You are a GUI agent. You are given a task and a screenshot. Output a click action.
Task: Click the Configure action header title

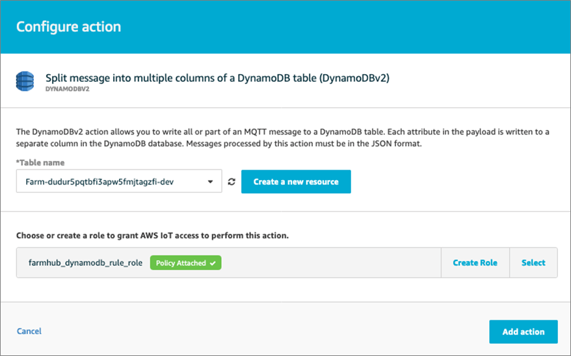(x=68, y=27)
